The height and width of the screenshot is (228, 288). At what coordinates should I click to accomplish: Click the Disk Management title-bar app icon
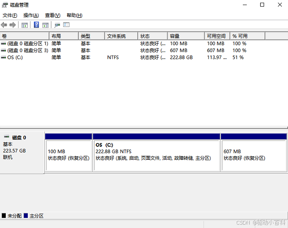coord(5,5)
